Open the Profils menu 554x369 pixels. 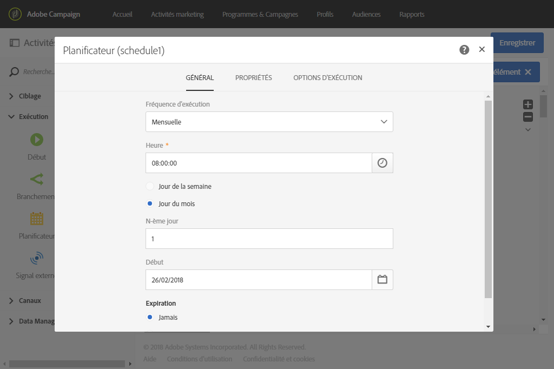(325, 15)
